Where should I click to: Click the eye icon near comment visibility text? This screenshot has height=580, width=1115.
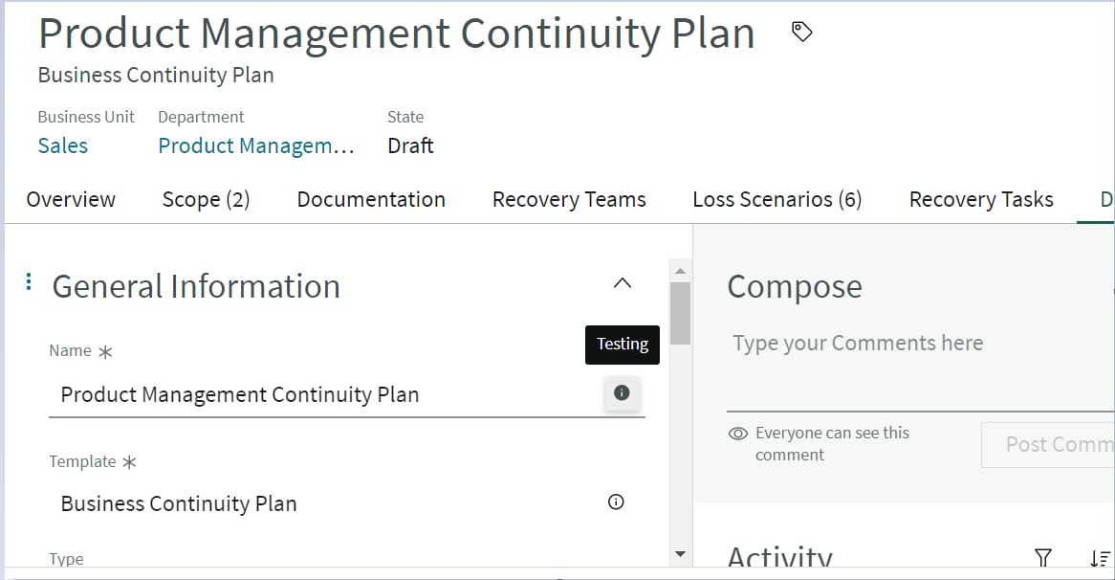[x=737, y=433]
